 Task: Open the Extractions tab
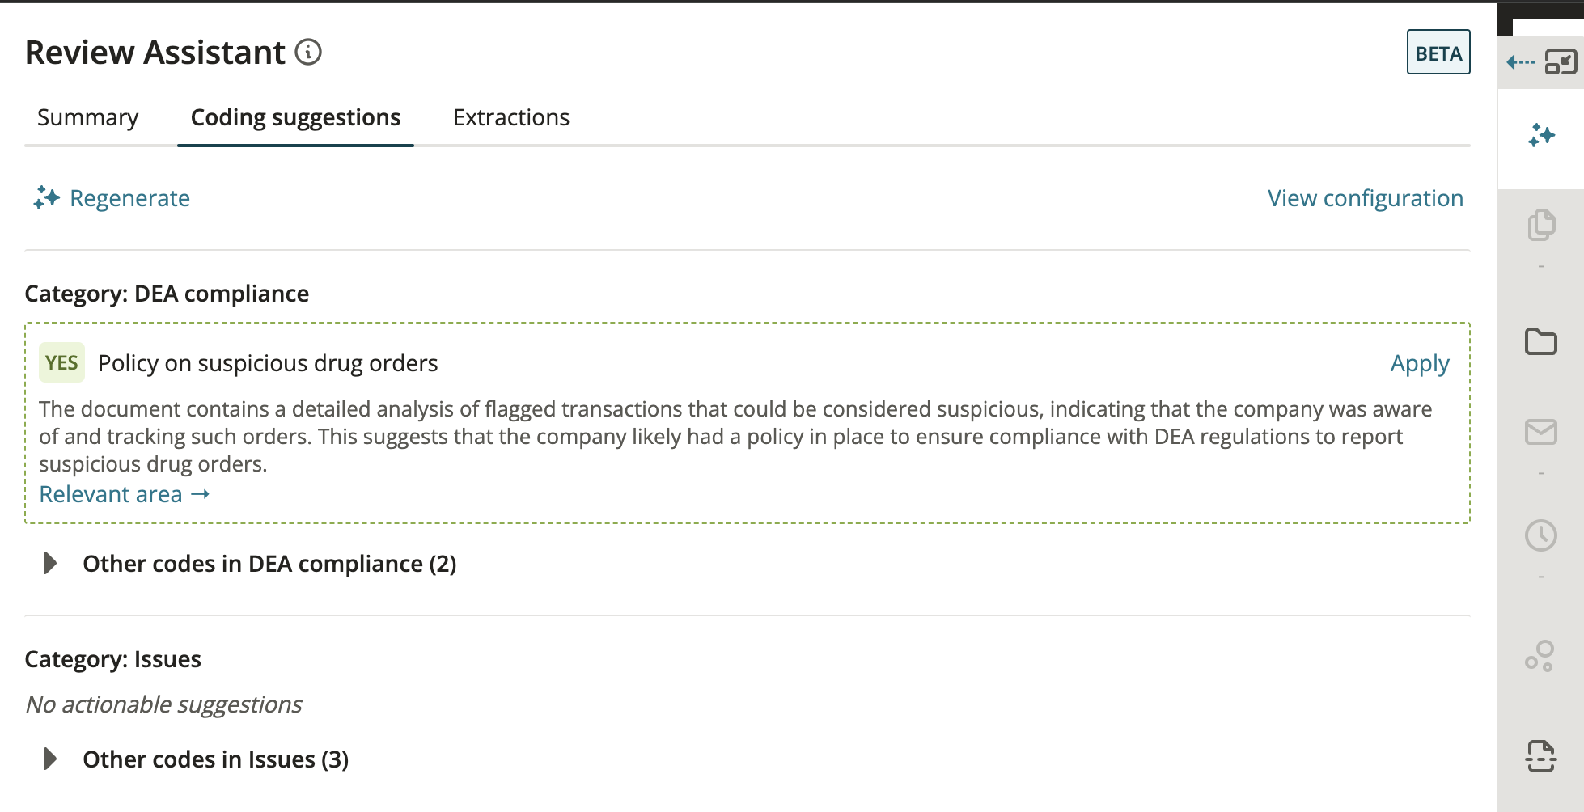tap(511, 117)
